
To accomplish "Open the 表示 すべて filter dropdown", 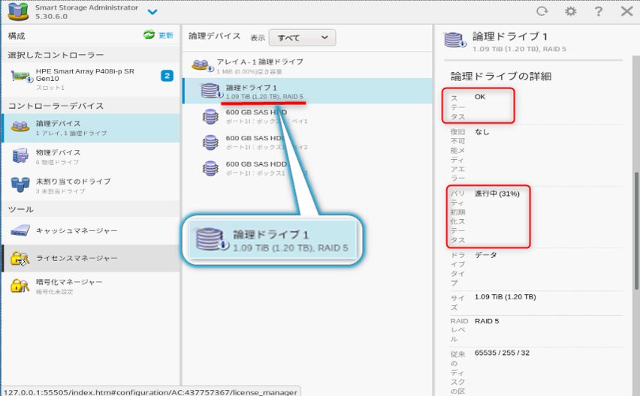I will tap(302, 37).
